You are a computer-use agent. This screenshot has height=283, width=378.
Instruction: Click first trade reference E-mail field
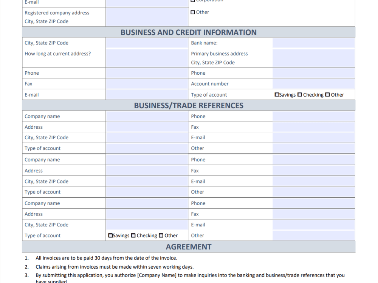click(x=313, y=137)
